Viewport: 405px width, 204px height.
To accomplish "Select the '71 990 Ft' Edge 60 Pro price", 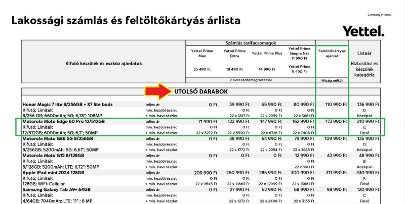I will [x=208, y=121].
